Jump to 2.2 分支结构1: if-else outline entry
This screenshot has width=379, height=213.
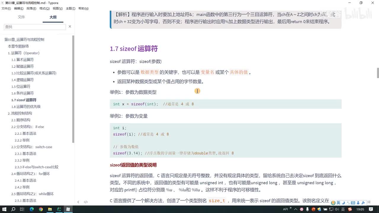28,127
